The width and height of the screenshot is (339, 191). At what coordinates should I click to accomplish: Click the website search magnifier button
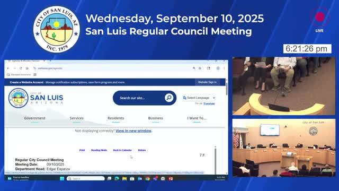point(169,98)
